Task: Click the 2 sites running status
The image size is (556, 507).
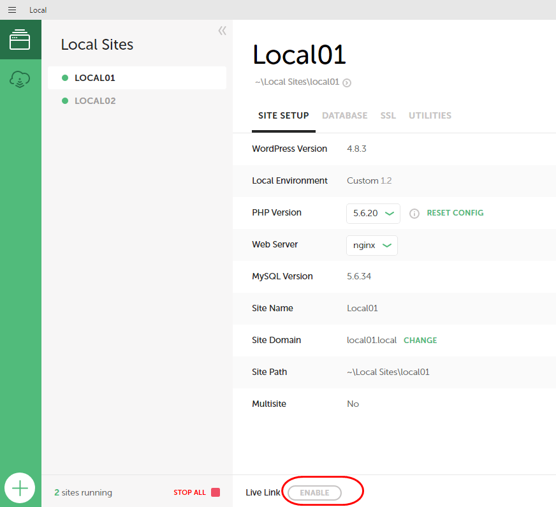Action: [84, 492]
